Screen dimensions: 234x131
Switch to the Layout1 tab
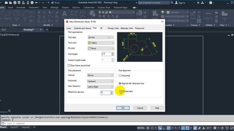(14, 127)
